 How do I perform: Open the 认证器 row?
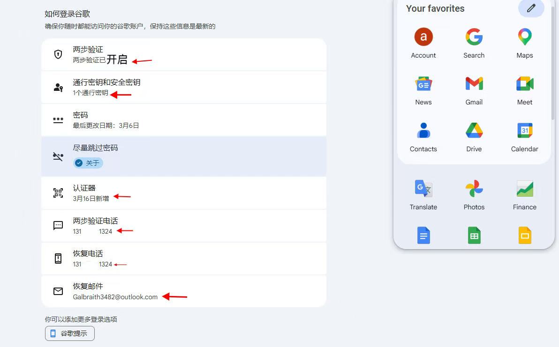click(184, 193)
